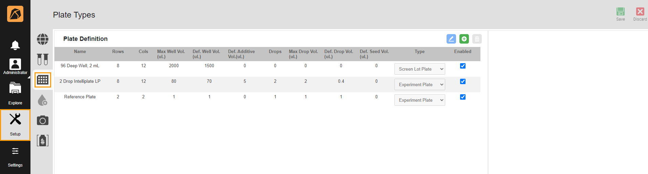Open the Setup section
The image size is (648, 174).
tap(15, 125)
